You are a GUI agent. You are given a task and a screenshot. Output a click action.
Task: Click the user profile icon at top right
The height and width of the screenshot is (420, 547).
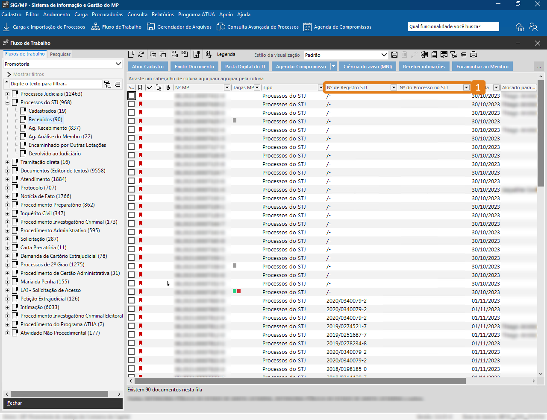pos(533,27)
